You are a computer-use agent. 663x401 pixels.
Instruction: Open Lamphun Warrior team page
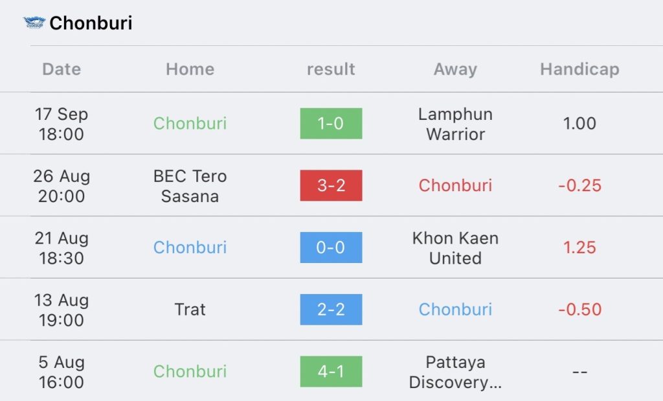[455, 124]
